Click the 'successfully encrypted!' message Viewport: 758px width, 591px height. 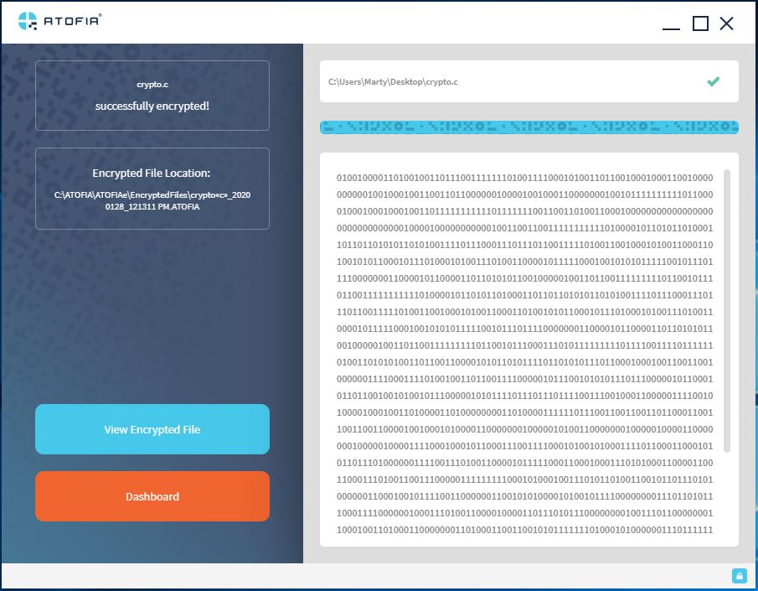152,106
